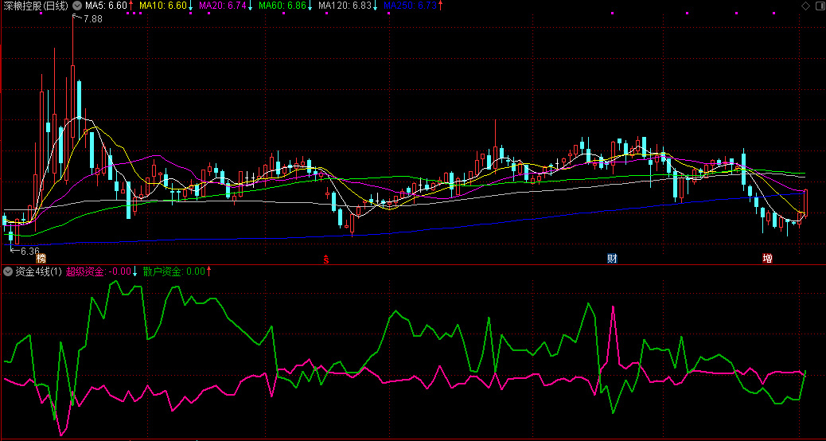This screenshot has height=441, width=826.
Task: Expand the 资金4线 indicator dropdown arrow
Action: [x=8, y=271]
